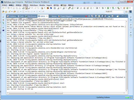The width and height of the screenshot is (134, 100).
Task: Toggle the MyEclipse perspective button
Action: pyautogui.click(x=131, y=12)
